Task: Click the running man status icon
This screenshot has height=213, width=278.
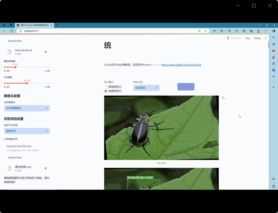Action: tap(228, 38)
